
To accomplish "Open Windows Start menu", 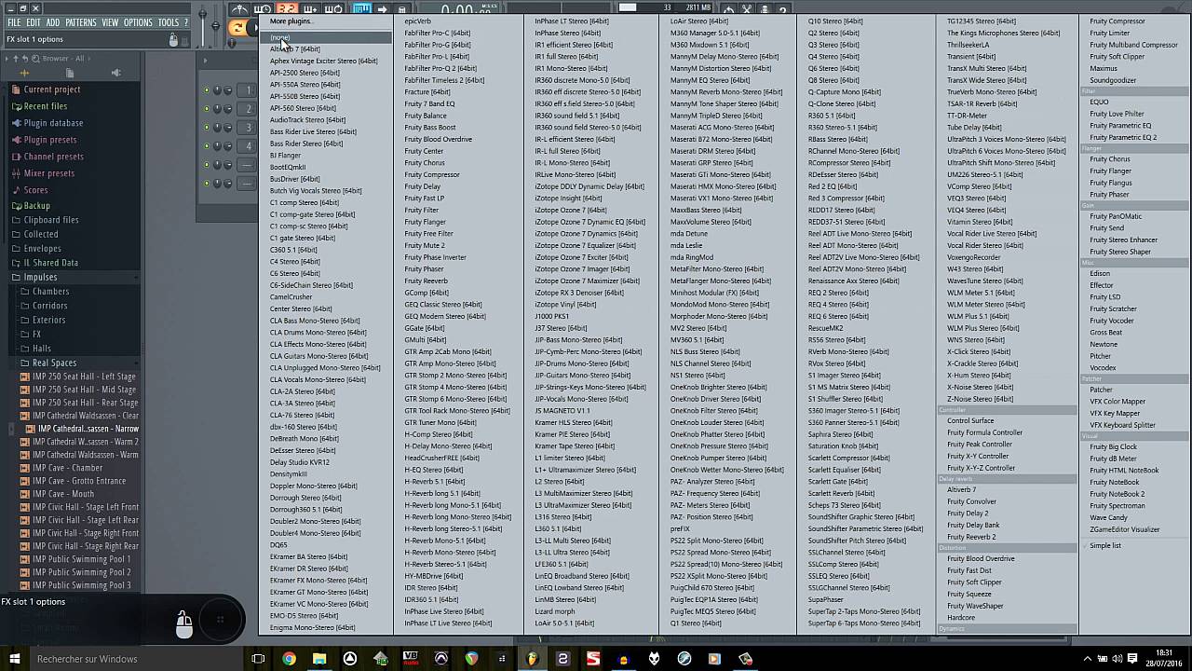I will [x=14, y=659].
